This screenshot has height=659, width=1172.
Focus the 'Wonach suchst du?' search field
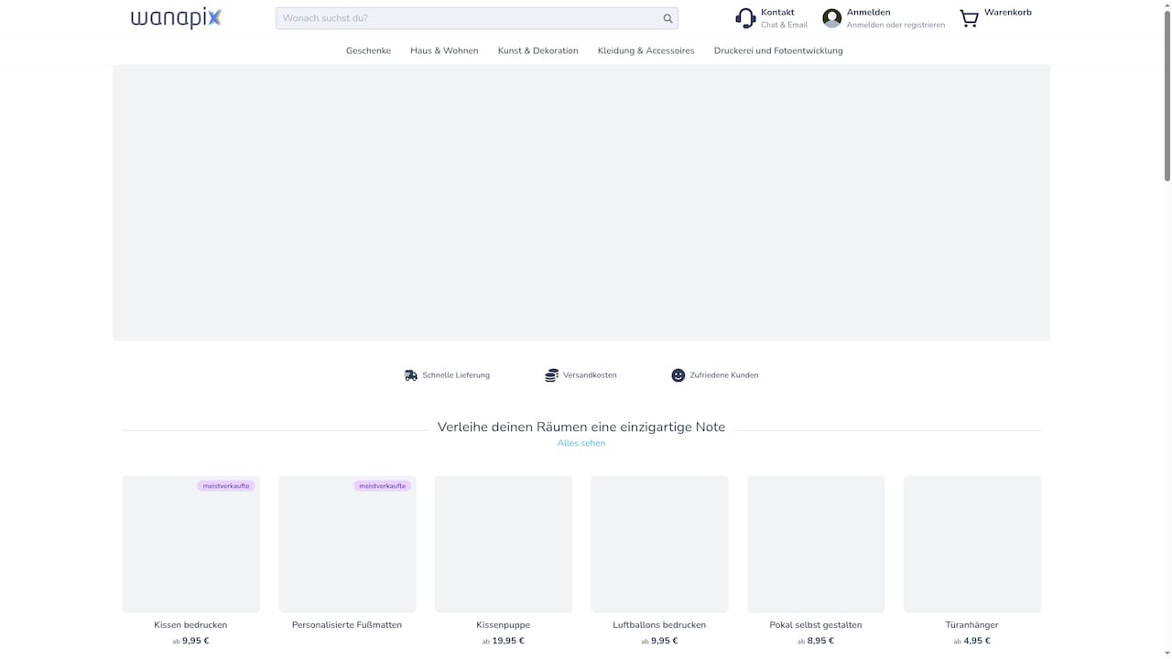click(476, 18)
